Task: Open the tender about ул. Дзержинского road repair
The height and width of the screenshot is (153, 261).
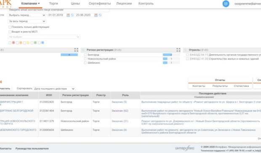Action: [x=200, y=122]
